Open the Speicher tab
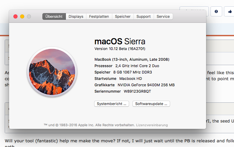Viewport: 234px width, 147px height. coord(123,16)
